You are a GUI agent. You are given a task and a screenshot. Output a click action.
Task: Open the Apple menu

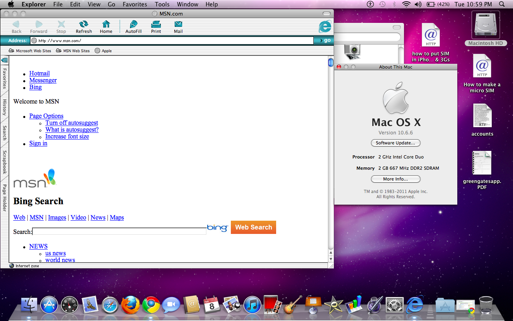tap(11, 4)
